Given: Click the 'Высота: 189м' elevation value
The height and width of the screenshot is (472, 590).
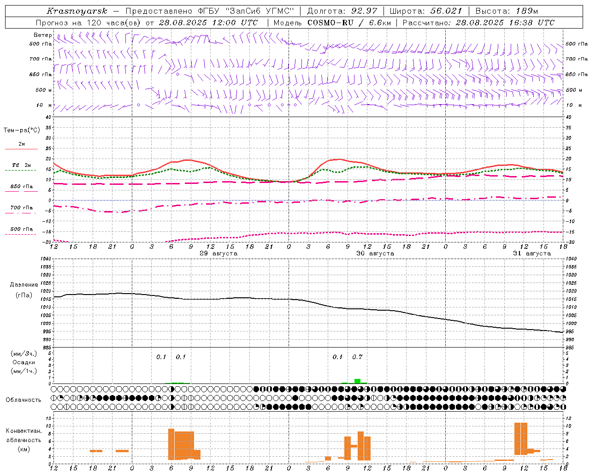Looking at the screenshot, I should click(507, 11).
